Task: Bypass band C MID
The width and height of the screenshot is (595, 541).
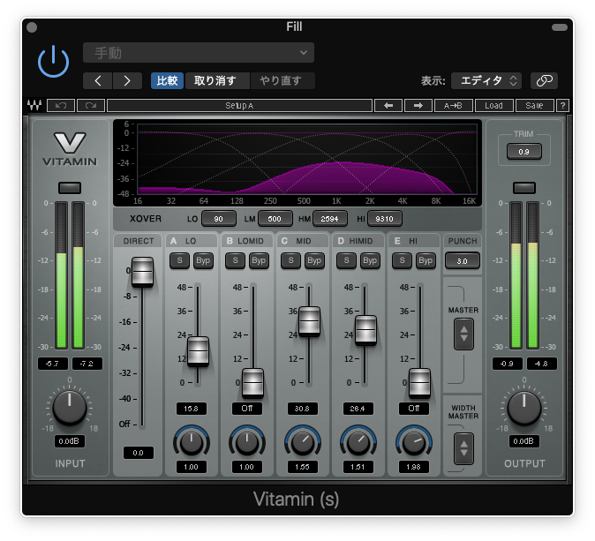Action: click(314, 260)
